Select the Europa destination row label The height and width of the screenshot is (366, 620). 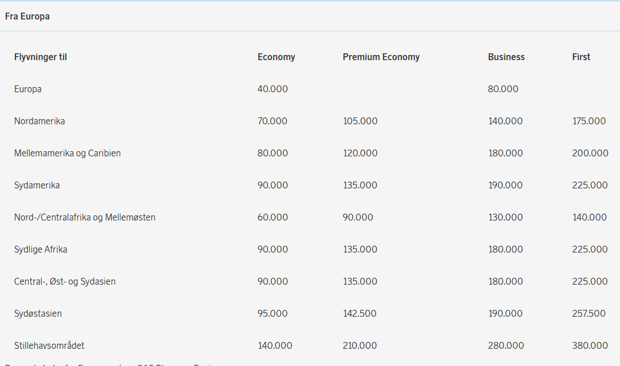pyautogui.click(x=28, y=89)
